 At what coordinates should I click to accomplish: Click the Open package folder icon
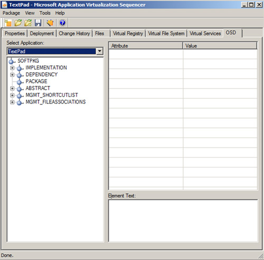18,23
